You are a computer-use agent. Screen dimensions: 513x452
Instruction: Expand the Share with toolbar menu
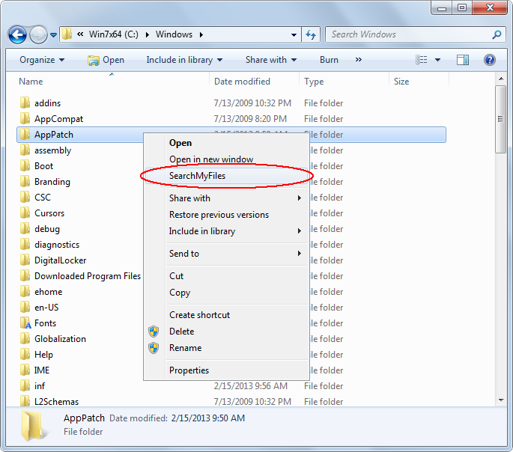[x=271, y=60]
